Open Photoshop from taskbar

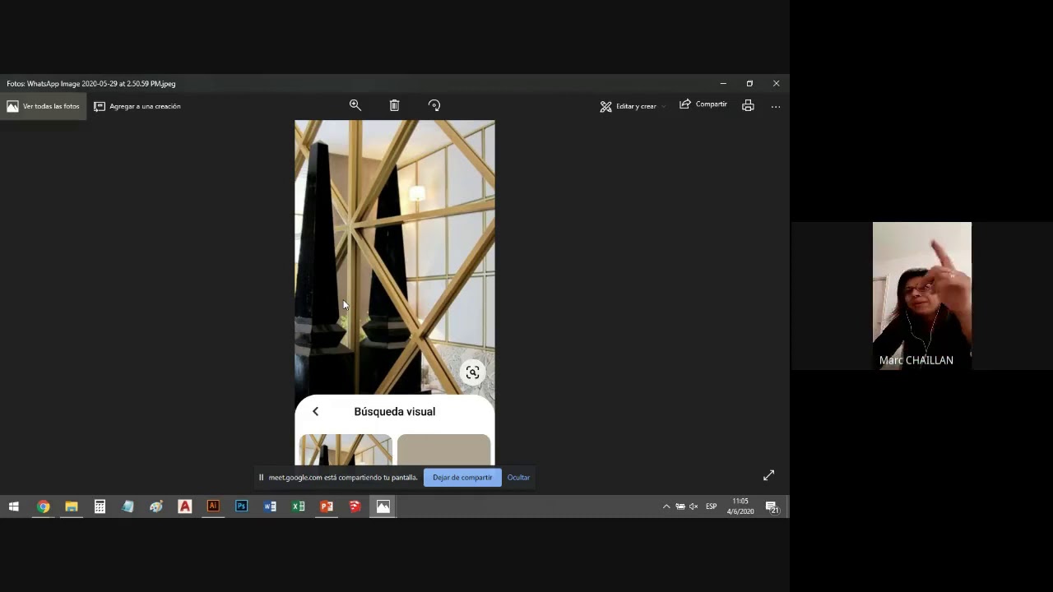(x=241, y=506)
